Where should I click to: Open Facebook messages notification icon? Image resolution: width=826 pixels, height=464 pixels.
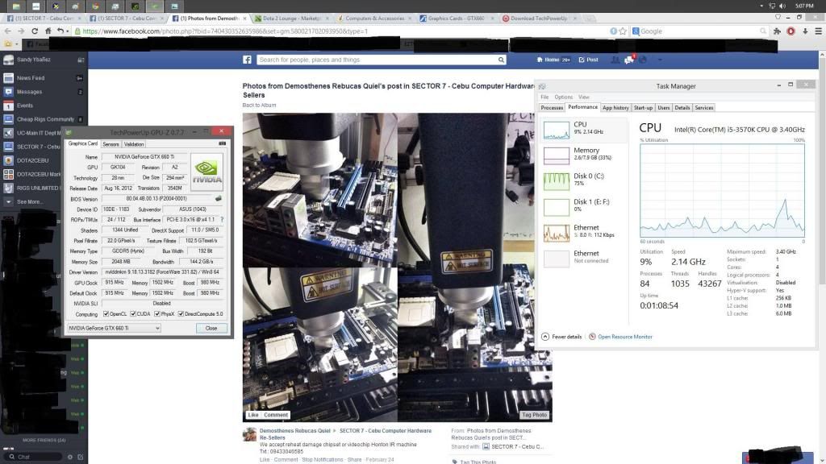[628, 60]
